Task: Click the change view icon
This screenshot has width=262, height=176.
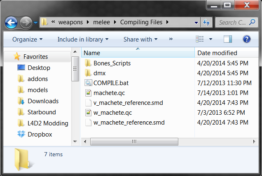Action: pos(200,39)
